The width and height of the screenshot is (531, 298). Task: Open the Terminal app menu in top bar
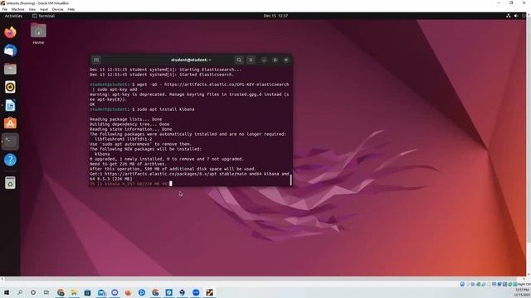coord(43,16)
